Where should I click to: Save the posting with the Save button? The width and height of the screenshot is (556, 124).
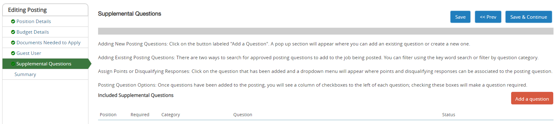coord(460,17)
